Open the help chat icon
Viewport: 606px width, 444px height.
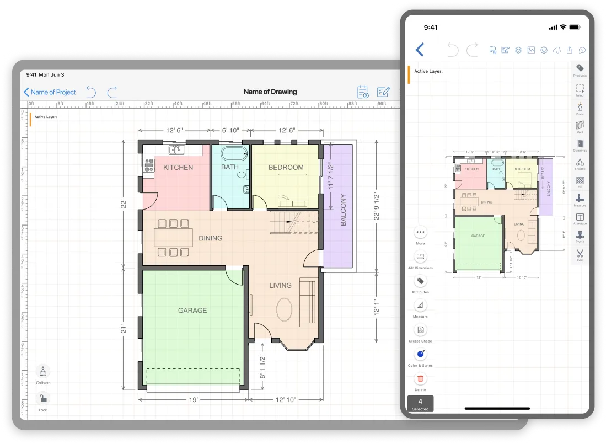582,50
